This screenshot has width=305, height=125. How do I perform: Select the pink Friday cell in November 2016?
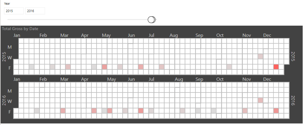(x=245, y=111)
